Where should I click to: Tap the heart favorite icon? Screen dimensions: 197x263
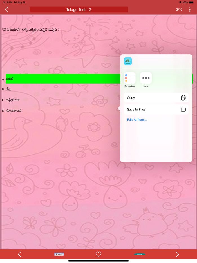98,254
